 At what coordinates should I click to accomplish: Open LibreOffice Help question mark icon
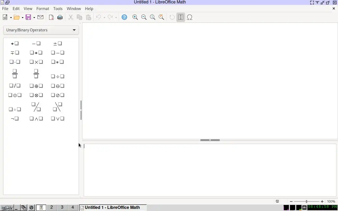point(124,17)
